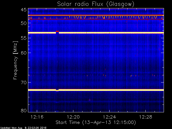Click the "Frequency [MHz]" axis title
The width and height of the screenshot is (172, 129).
tap(15, 60)
